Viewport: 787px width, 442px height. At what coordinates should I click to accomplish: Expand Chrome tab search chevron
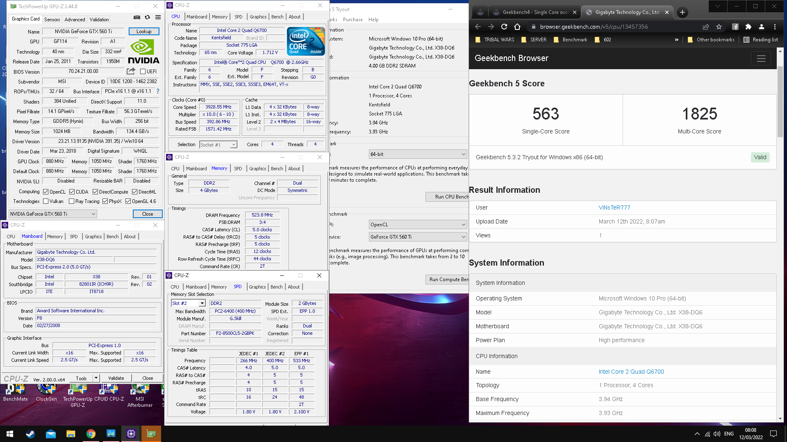click(718, 6)
